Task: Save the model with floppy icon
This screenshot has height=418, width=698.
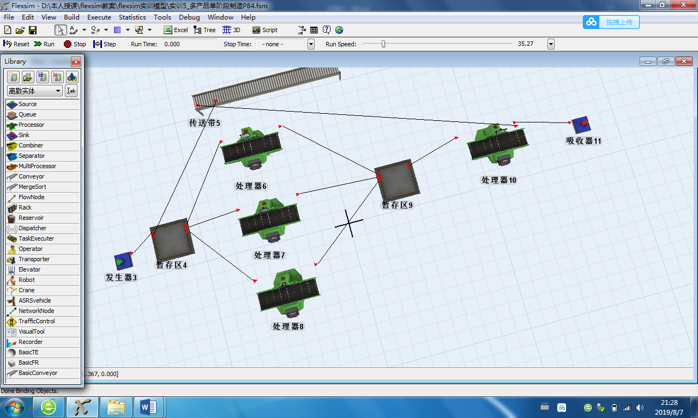Action: click(x=33, y=30)
